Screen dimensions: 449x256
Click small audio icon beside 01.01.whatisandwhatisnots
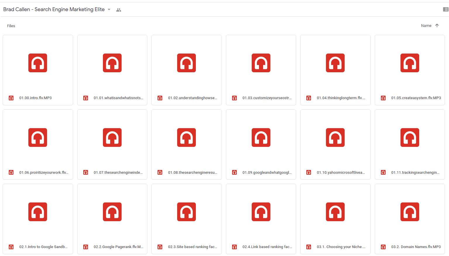(86, 98)
